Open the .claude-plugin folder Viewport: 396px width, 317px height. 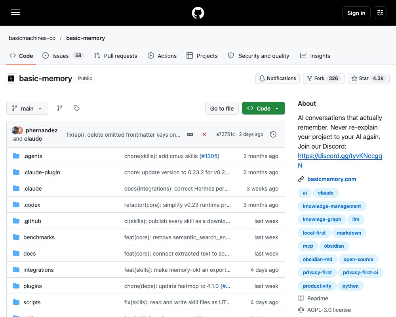[x=42, y=172]
